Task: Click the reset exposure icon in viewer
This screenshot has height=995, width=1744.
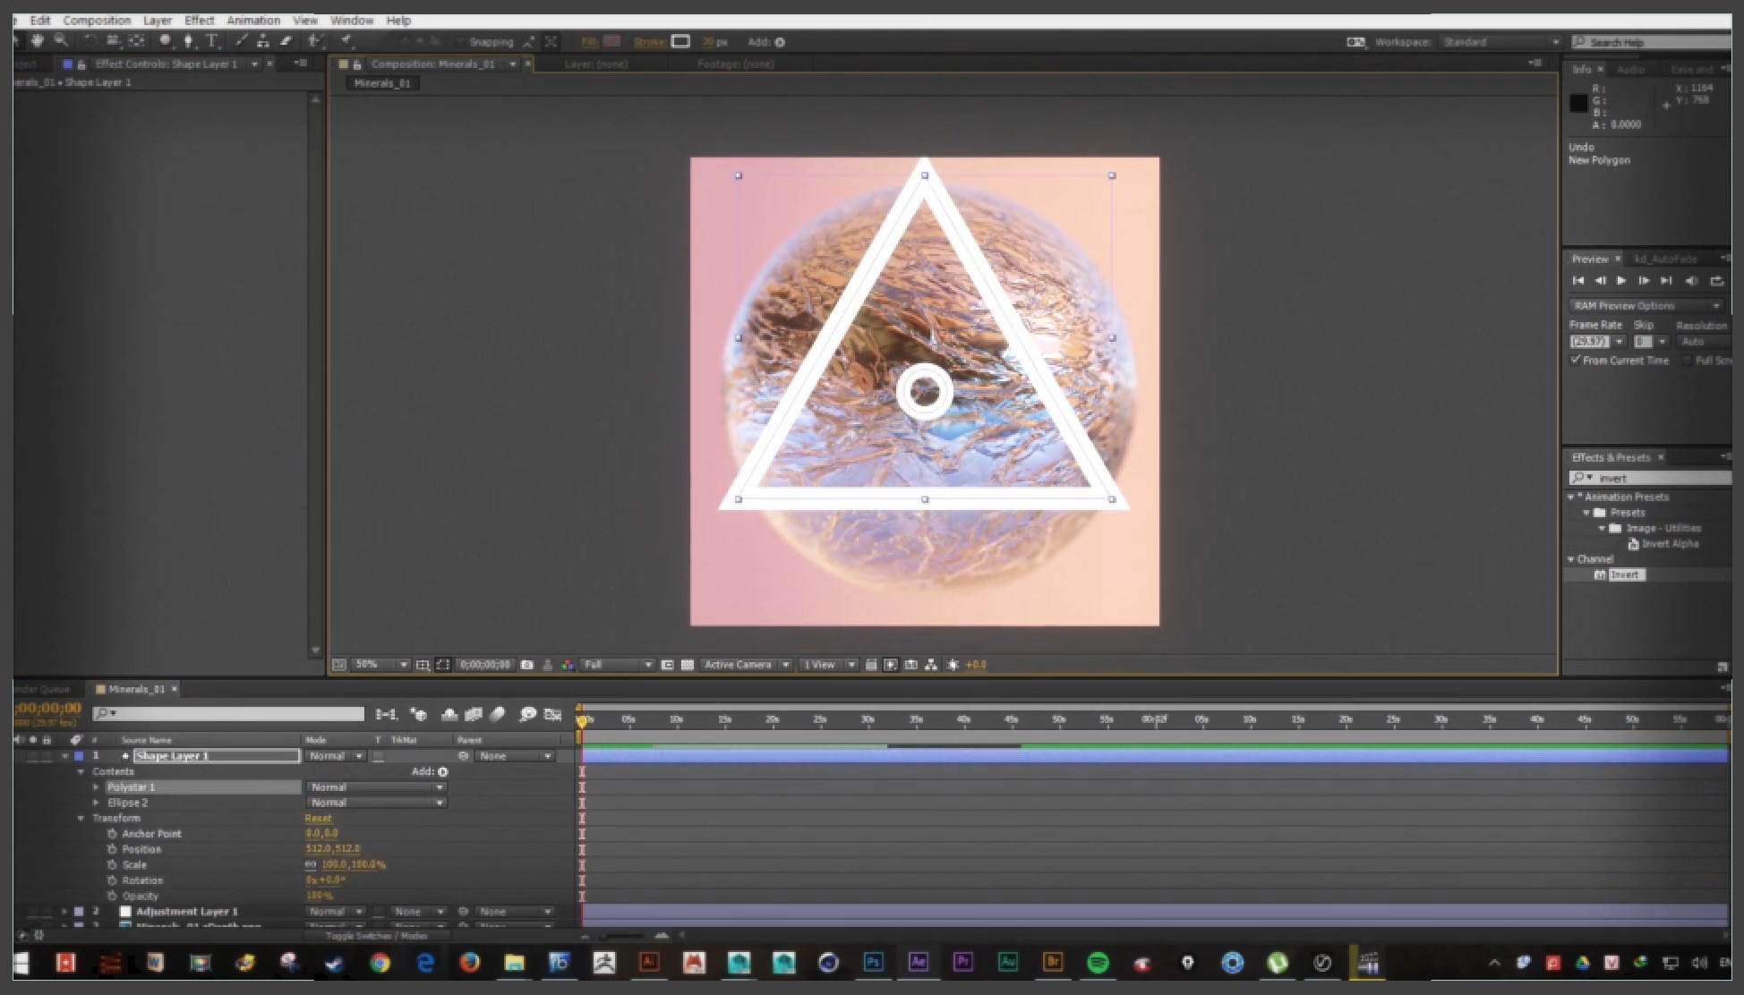Action: click(953, 665)
